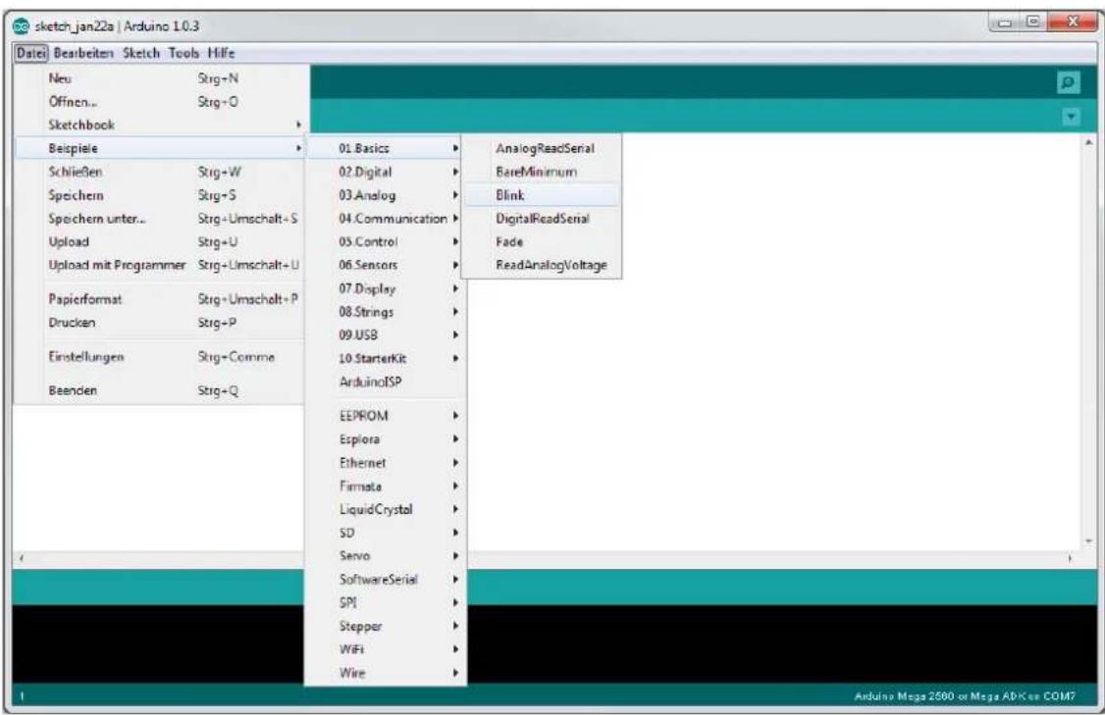Expand the Esplora library examples
The width and height of the screenshot is (1105, 715).
coord(386,438)
